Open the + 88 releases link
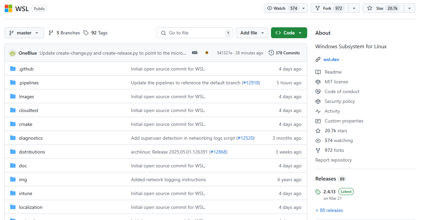The width and height of the screenshot is (441, 220). coord(329,210)
